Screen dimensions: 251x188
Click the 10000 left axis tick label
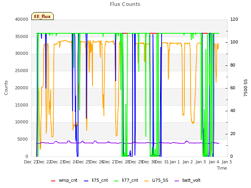(22, 122)
